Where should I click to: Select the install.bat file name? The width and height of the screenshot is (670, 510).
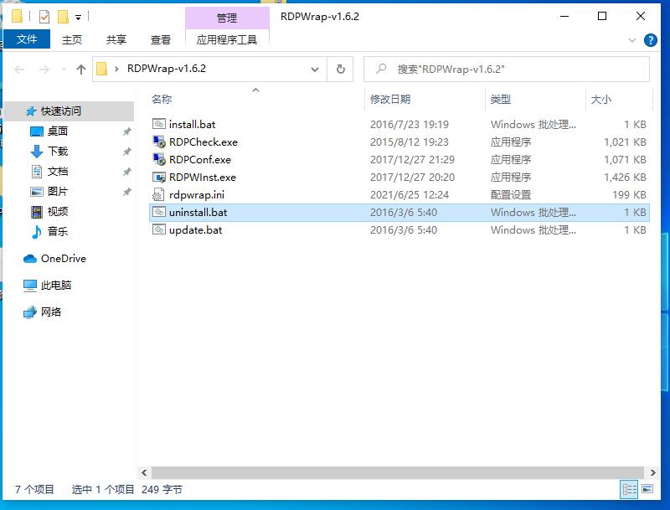[192, 124]
